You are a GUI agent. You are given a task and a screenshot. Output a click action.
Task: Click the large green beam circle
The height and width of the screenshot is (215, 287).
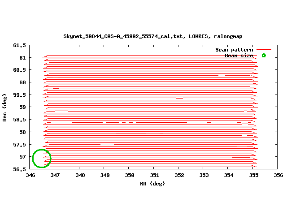point(42,158)
